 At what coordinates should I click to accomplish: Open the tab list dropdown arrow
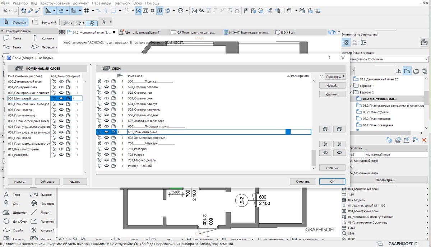pyautogui.click(x=339, y=32)
